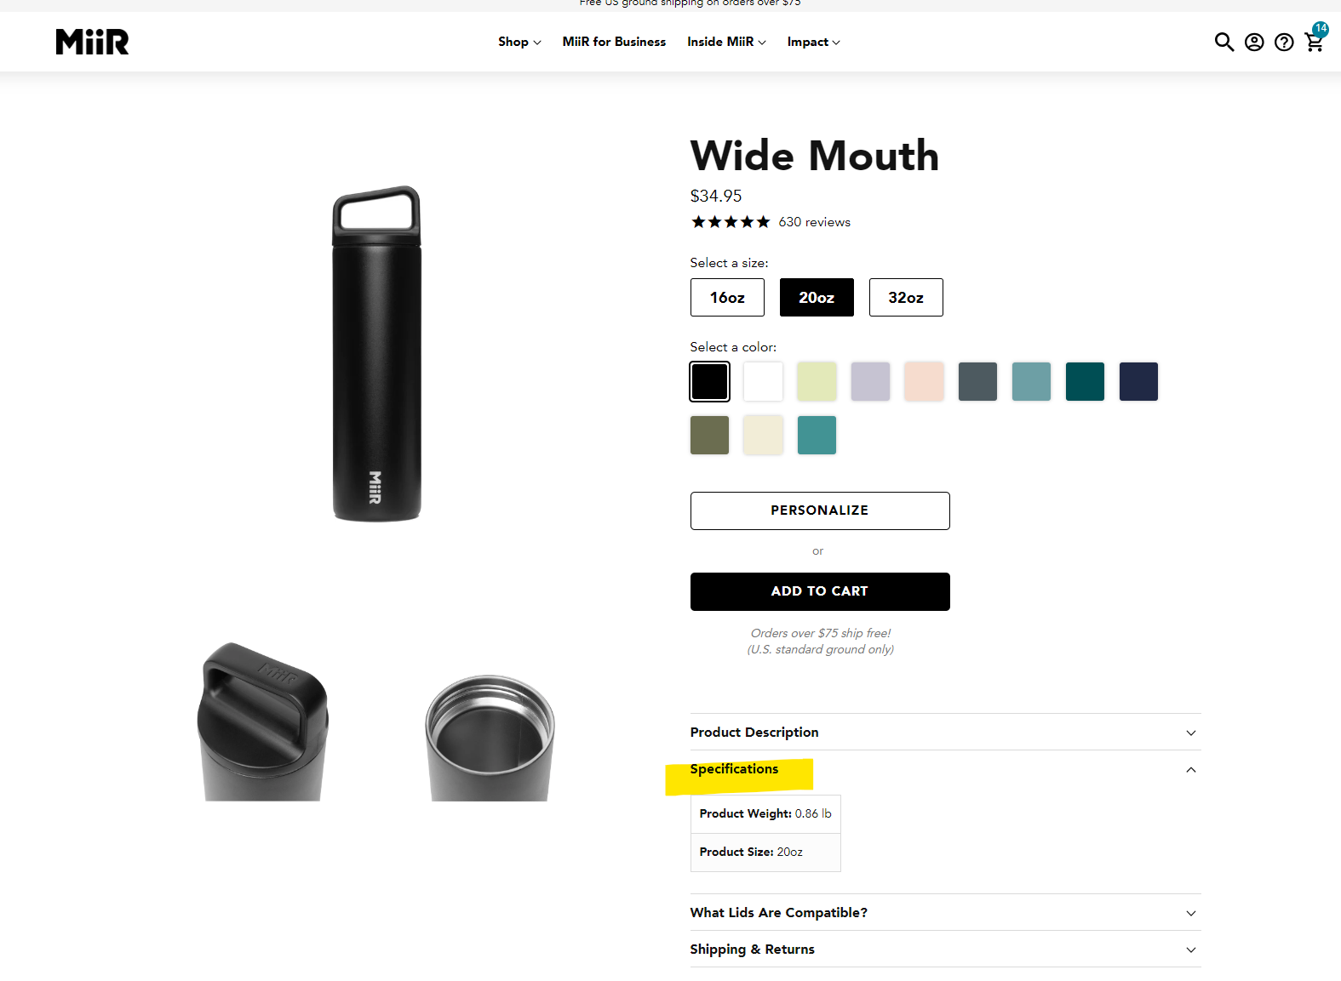Viewport: 1341px width, 981px height.
Task: Collapse the Specifications section
Action: pyautogui.click(x=945, y=769)
